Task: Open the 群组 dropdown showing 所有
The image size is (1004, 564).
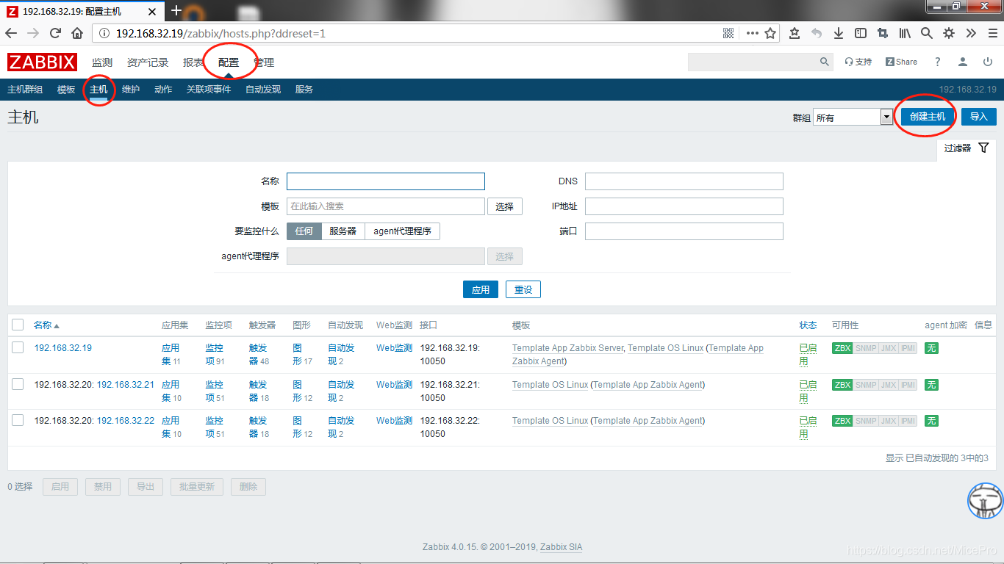Action: pos(853,117)
